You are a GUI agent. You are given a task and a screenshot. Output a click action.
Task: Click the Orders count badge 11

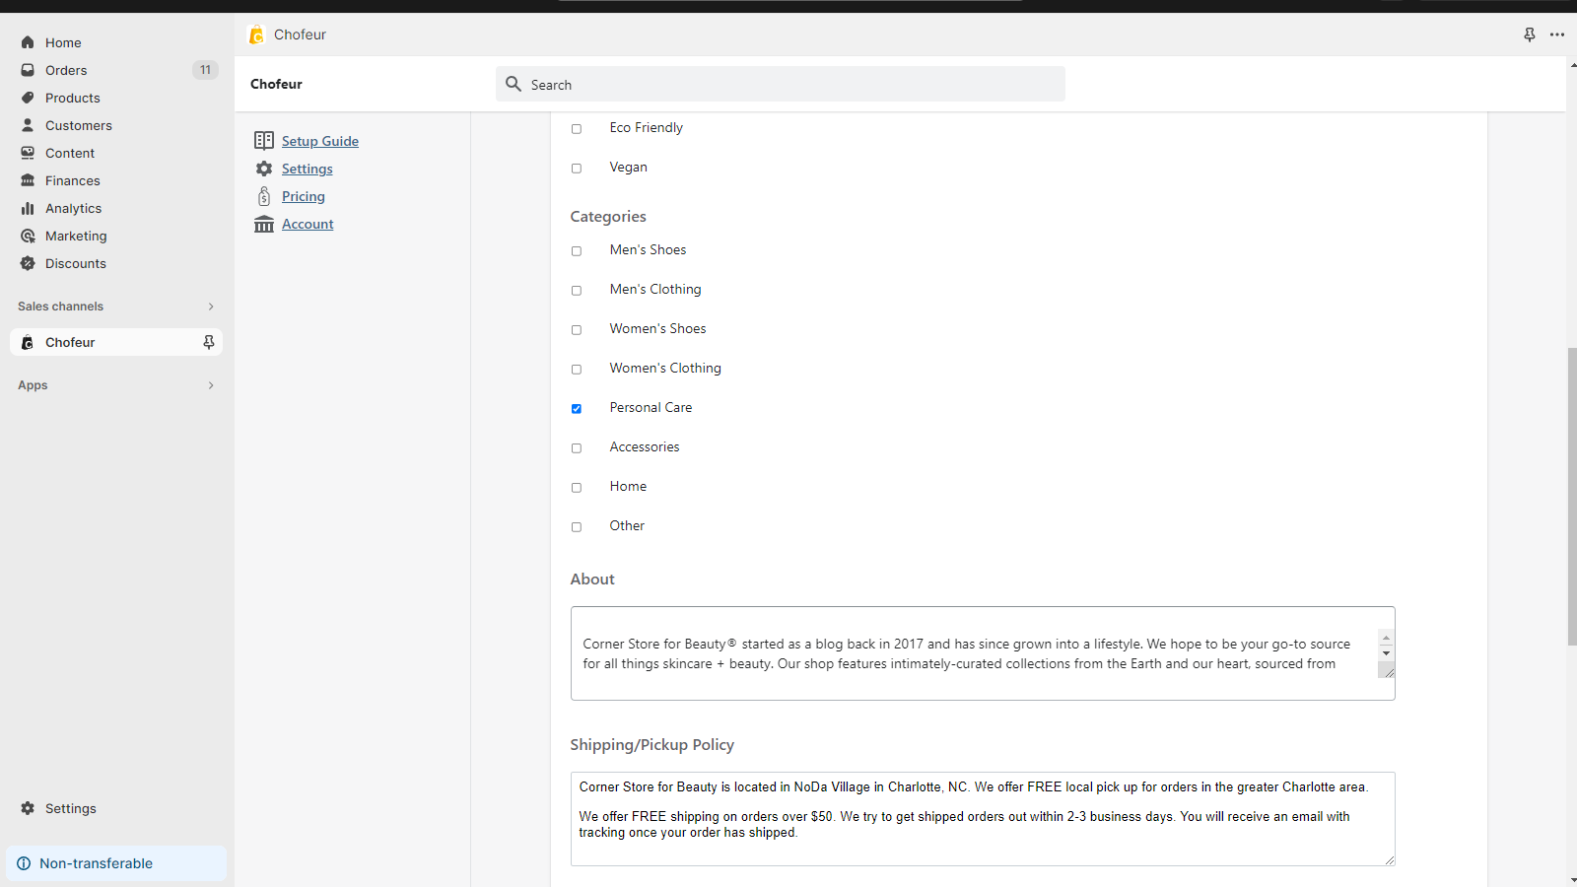(205, 70)
